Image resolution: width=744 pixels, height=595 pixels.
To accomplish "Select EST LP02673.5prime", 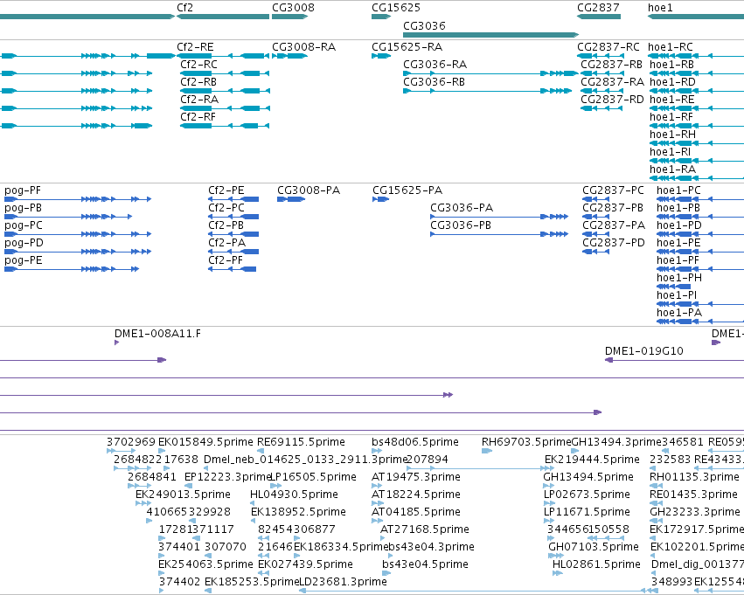I will pyautogui.click(x=549, y=503).
